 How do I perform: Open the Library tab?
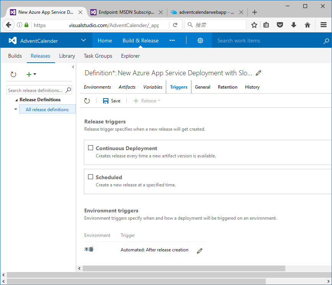[x=67, y=56]
